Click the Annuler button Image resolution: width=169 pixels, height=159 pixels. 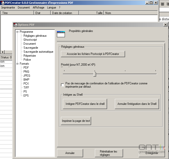70,153
